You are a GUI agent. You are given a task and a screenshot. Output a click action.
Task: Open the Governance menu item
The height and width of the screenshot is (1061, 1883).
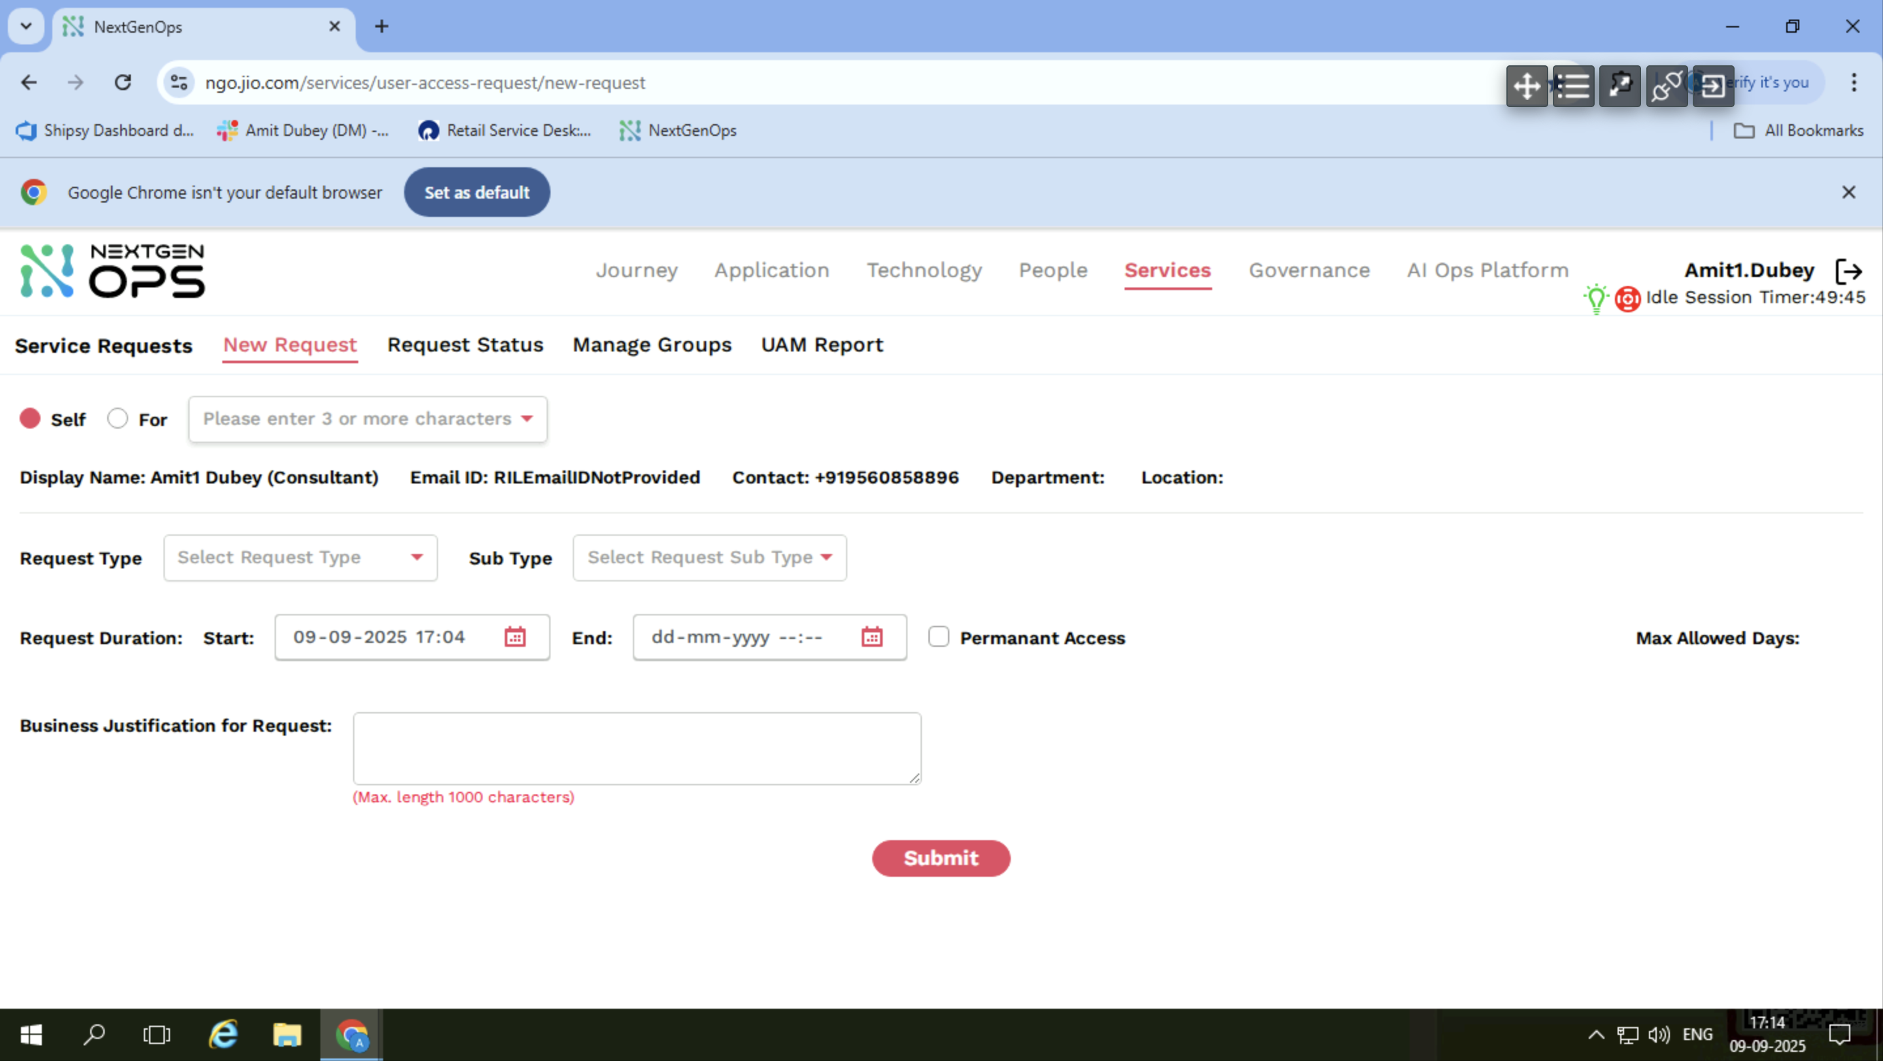coord(1309,270)
